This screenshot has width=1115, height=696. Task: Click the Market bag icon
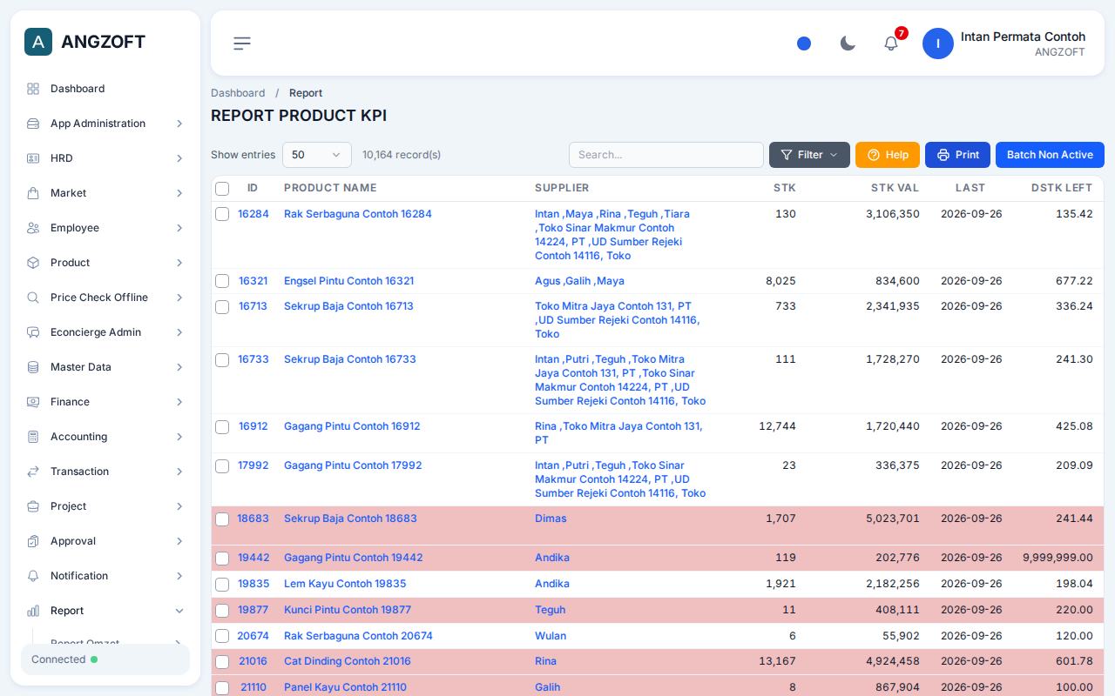[x=33, y=193]
